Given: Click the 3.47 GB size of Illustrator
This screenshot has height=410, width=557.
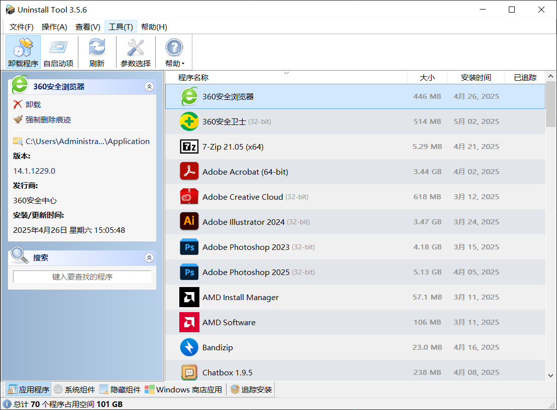Looking at the screenshot, I should [427, 222].
